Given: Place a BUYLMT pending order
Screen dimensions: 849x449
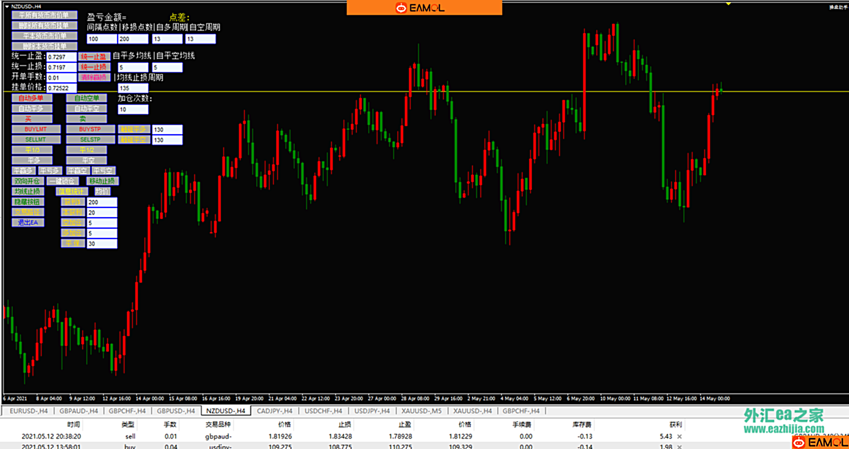Looking at the screenshot, I should point(36,129).
